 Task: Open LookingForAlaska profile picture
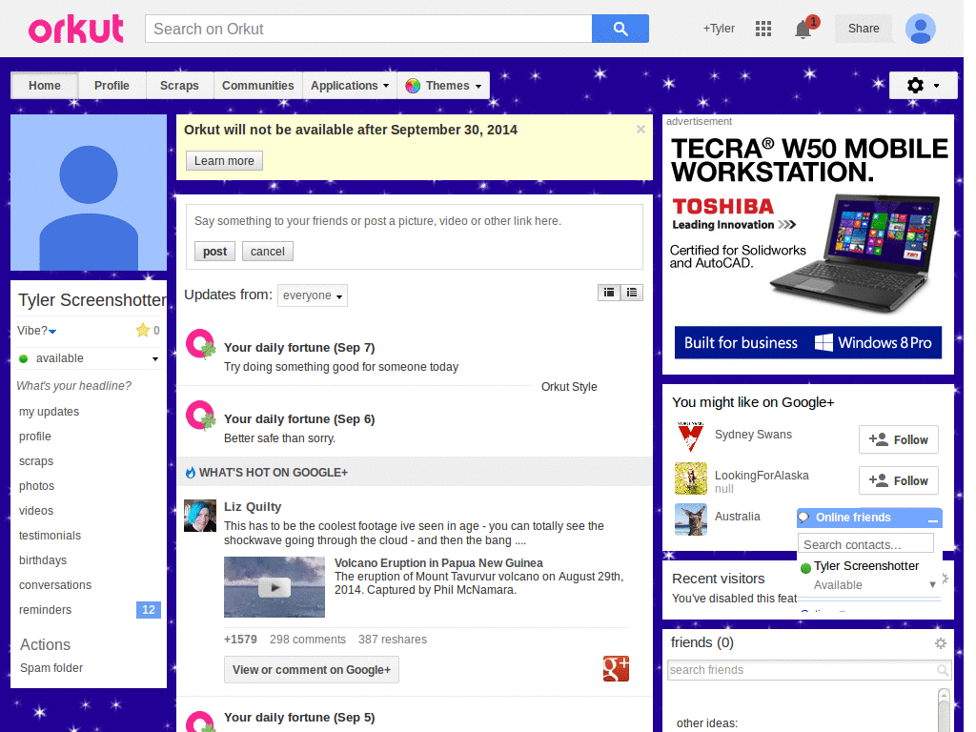(691, 478)
